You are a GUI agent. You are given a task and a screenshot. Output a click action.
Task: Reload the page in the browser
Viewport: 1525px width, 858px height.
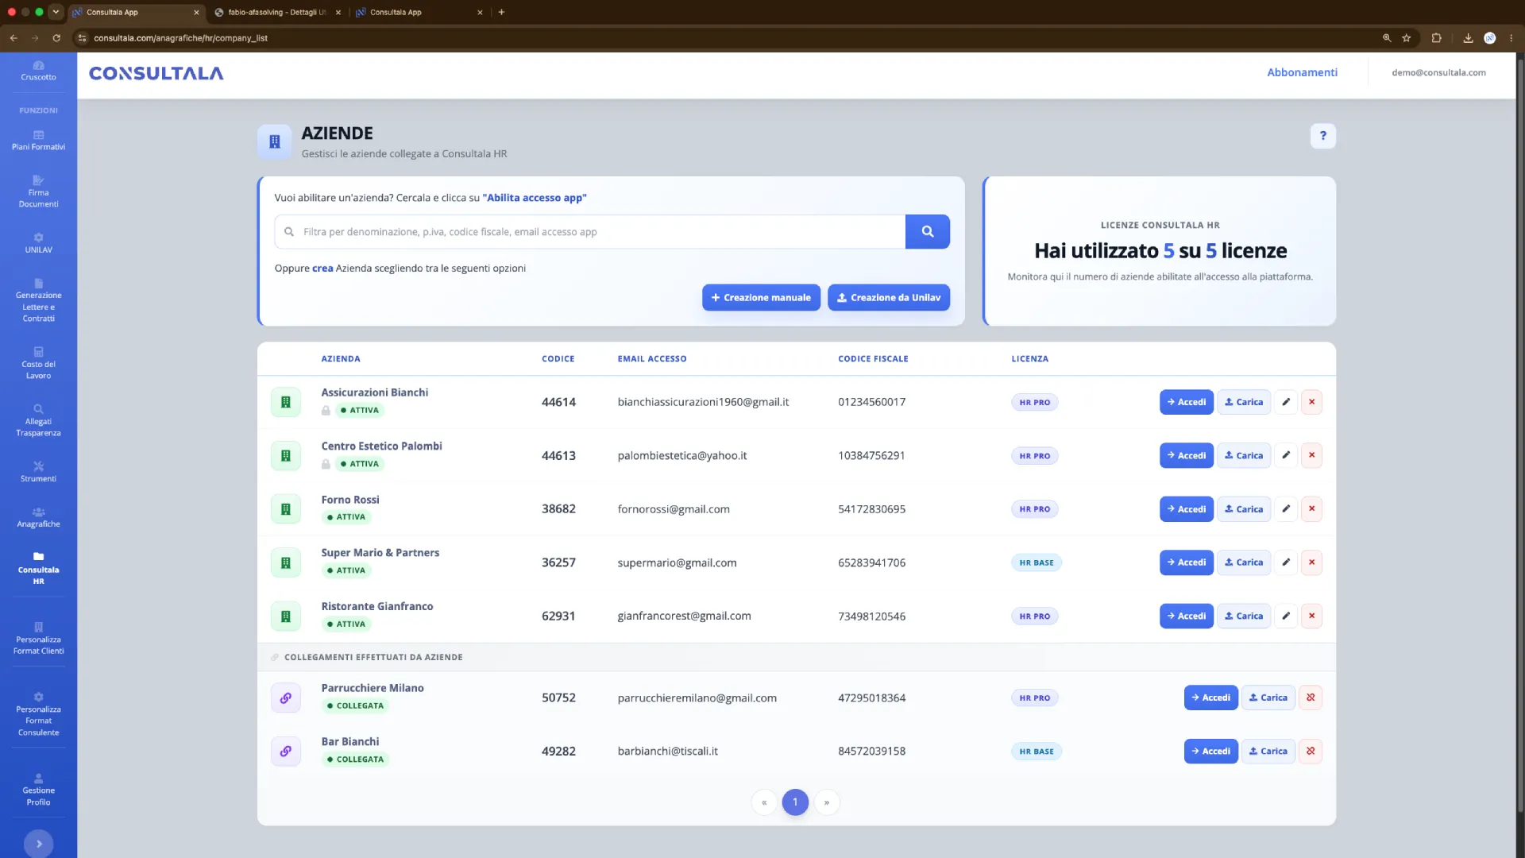click(x=56, y=38)
